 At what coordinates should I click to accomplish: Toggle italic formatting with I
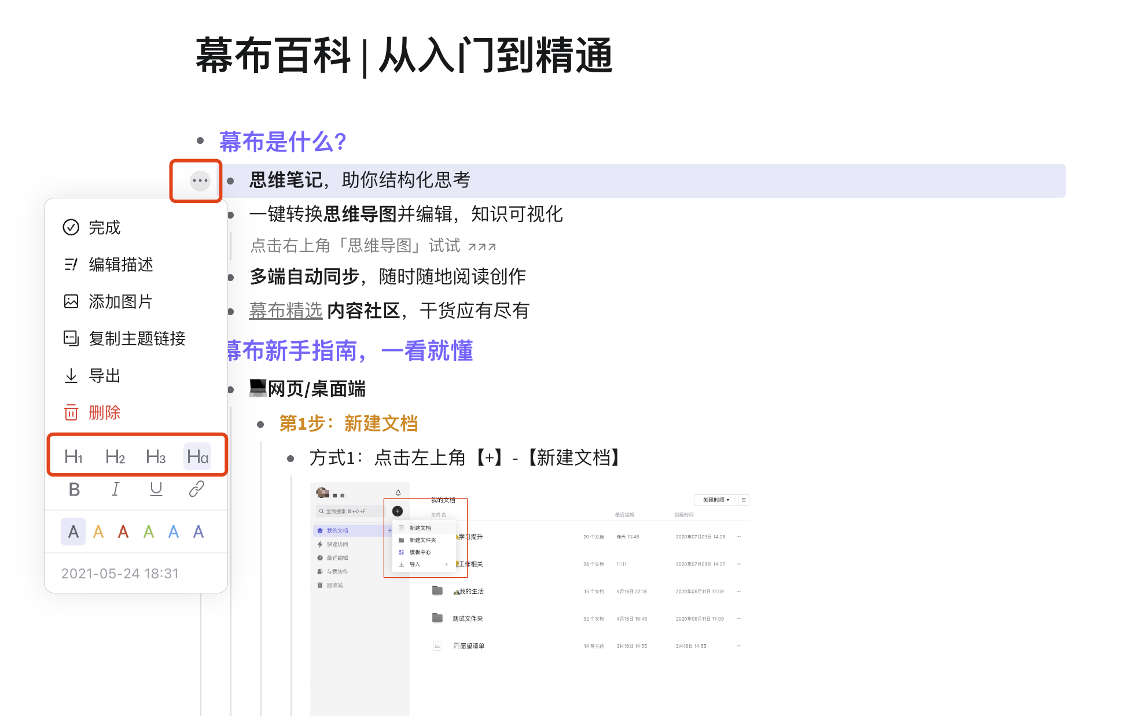click(115, 489)
